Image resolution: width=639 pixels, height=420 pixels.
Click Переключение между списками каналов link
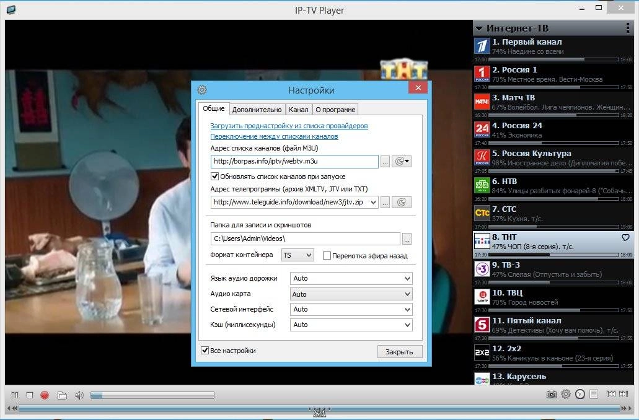coord(274,136)
